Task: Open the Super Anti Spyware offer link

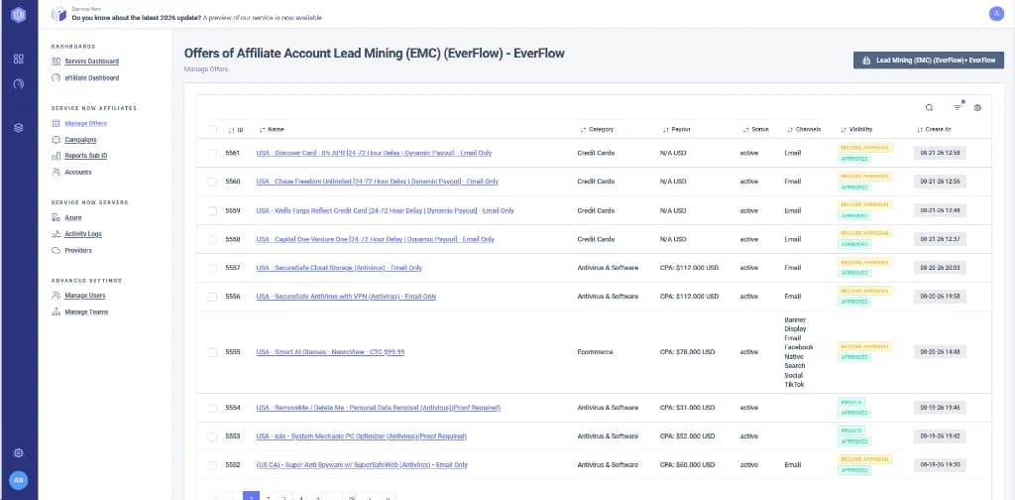Action: [362, 465]
